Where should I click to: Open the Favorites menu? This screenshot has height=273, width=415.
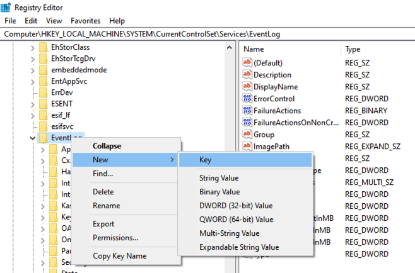(85, 21)
